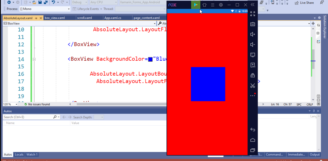Open Nox my computer screen icon
Screen dimensions: 328x161
[x=253, y=55]
